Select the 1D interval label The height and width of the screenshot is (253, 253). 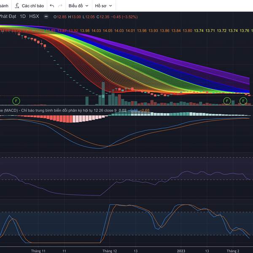pyautogui.click(x=23, y=16)
